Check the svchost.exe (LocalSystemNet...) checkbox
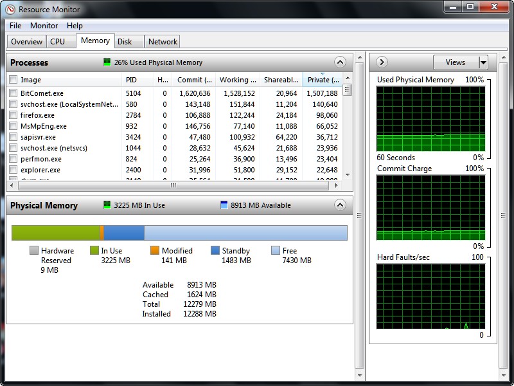Image resolution: width=514 pixels, height=386 pixels. click(13, 104)
